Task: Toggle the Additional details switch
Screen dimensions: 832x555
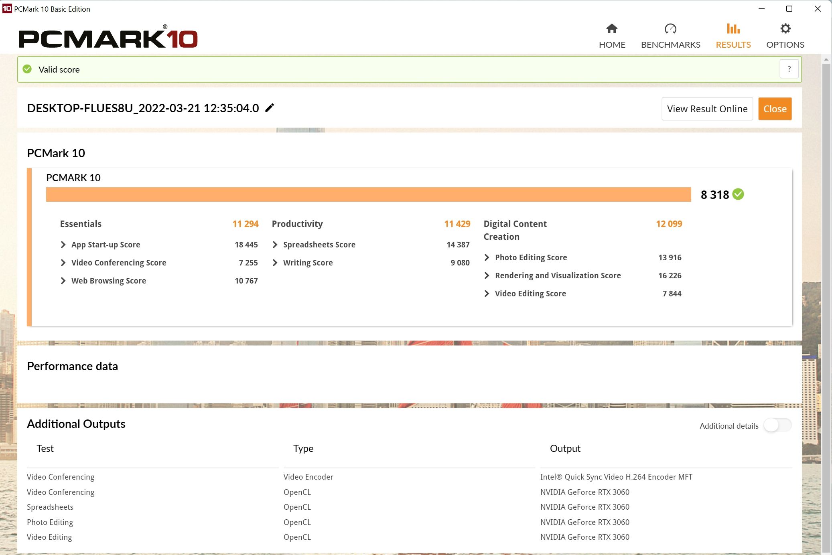Action: pyautogui.click(x=777, y=425)
